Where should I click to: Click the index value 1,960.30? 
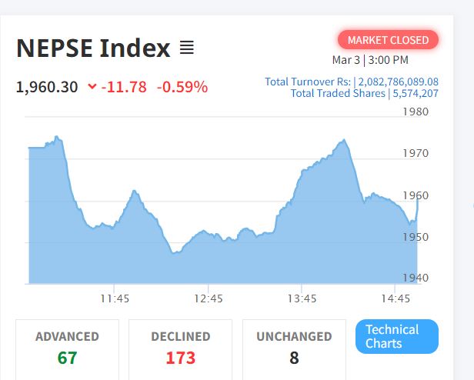(47, 86)
